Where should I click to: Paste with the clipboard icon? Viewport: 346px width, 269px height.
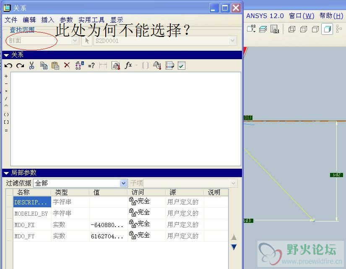tap(55, 65)
